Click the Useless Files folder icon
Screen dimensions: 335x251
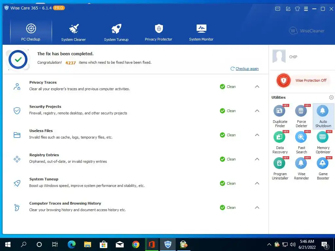tap(17, 135)
